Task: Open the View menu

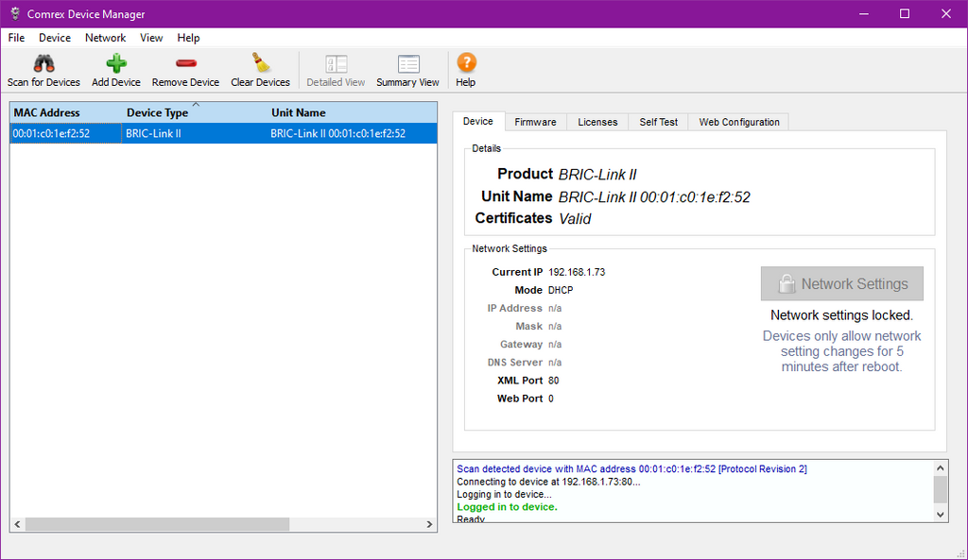Action: click(x=151, y=38)
